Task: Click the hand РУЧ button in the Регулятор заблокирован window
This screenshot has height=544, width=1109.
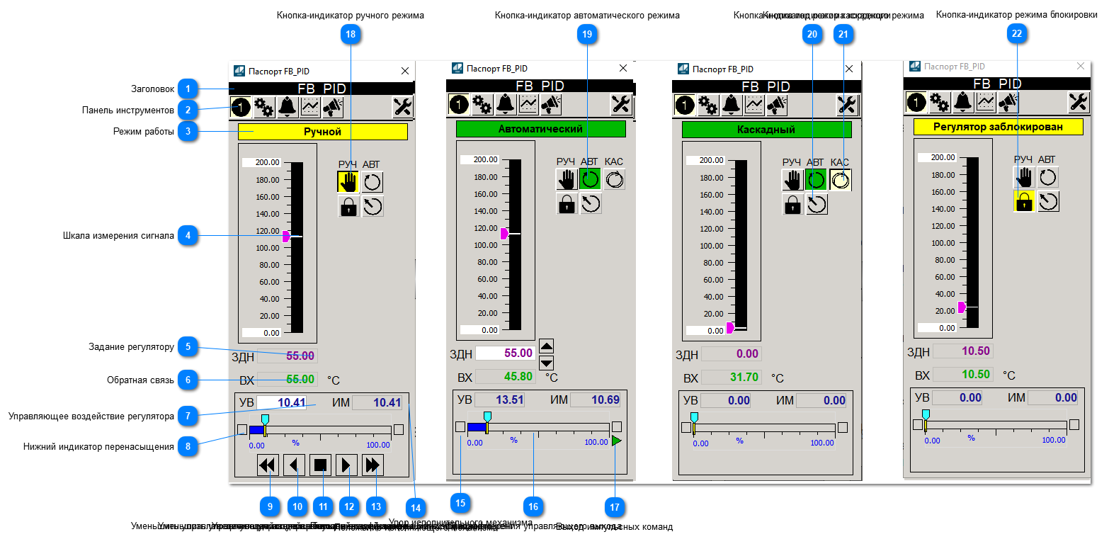Action: click(x=1024, y=177)
